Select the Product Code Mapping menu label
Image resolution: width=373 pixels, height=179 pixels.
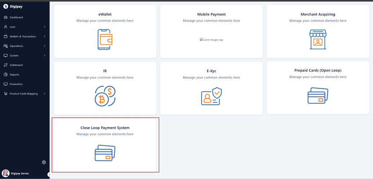coord(24,94)
